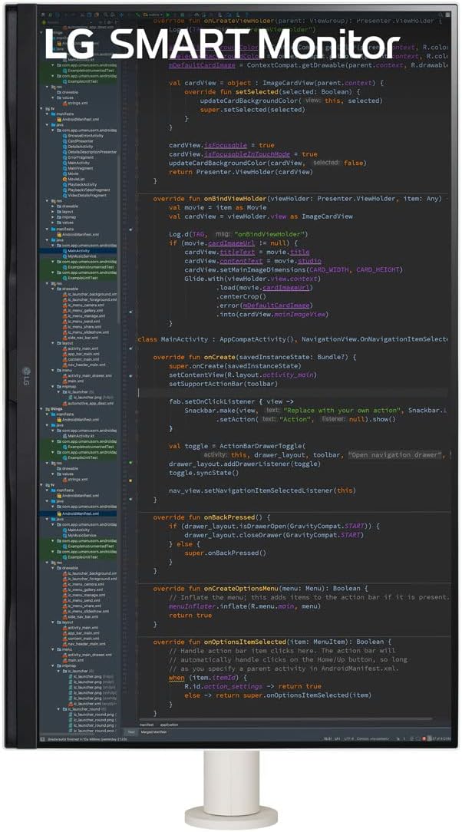
Task: Click the MovieList file icon
Action: (64, 179)
